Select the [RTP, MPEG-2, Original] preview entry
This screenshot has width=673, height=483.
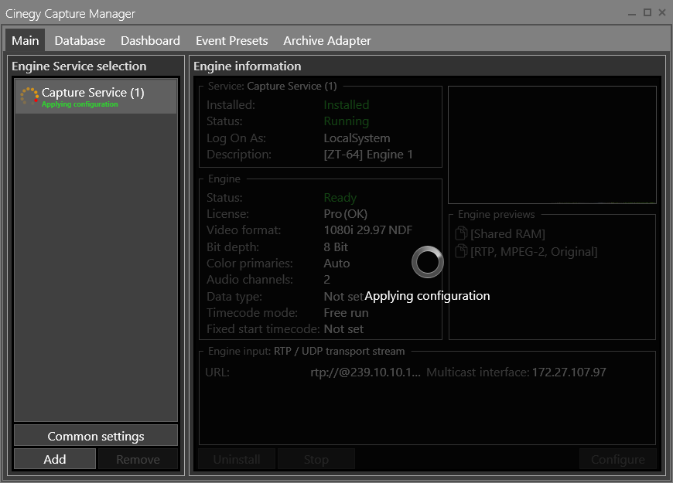(x=534, y=252)
